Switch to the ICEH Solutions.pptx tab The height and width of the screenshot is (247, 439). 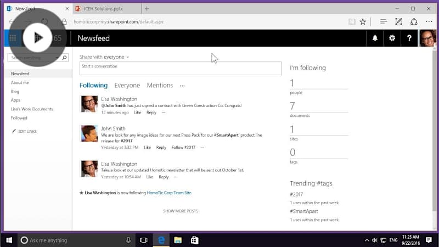click(x=107, y=9)
